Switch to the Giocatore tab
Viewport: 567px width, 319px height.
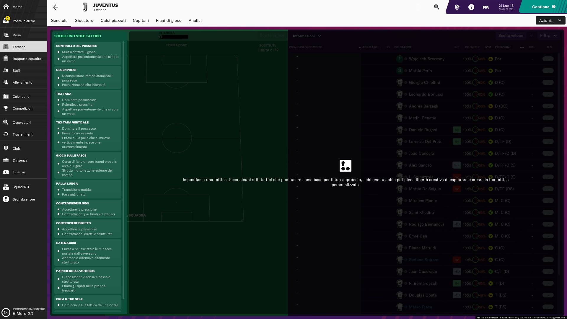pos(84,20)
